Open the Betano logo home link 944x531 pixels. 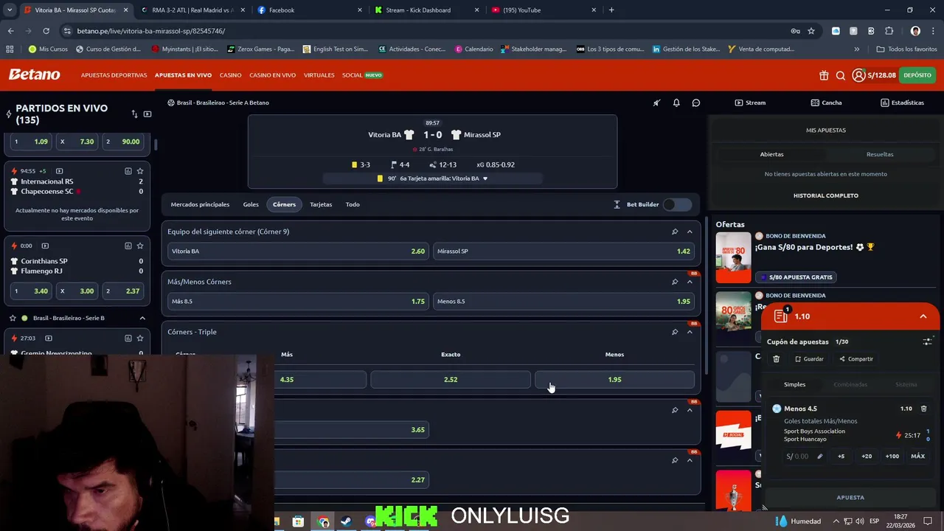point(34,74)
